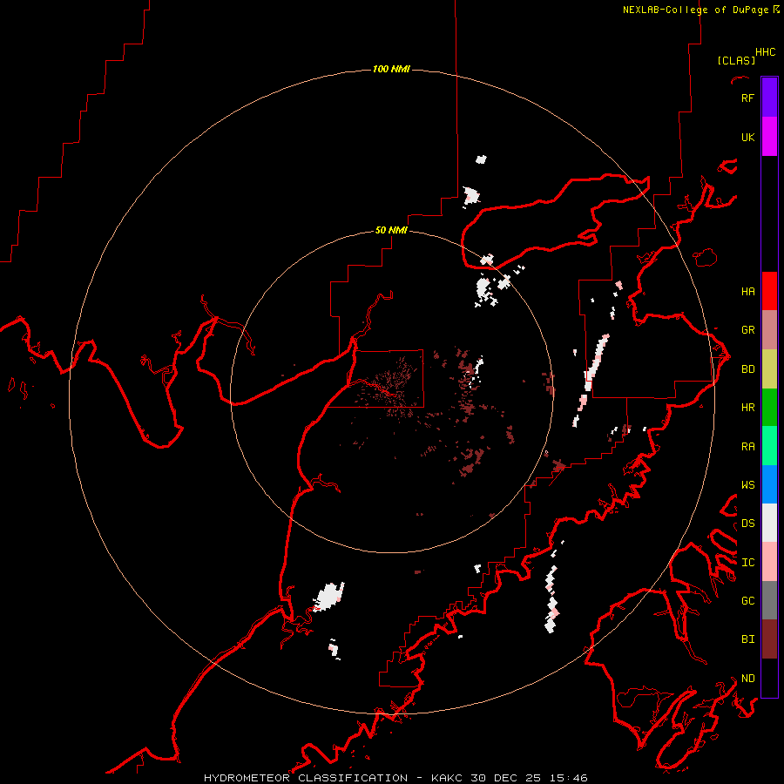Click the IC legend label

(x=747, y=563)
